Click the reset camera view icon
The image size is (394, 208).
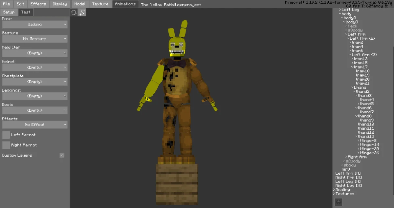tap(74, 12)
